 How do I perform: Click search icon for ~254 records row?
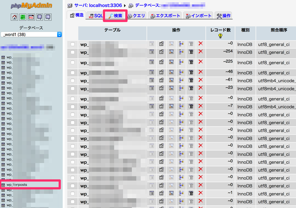(171, 52)
